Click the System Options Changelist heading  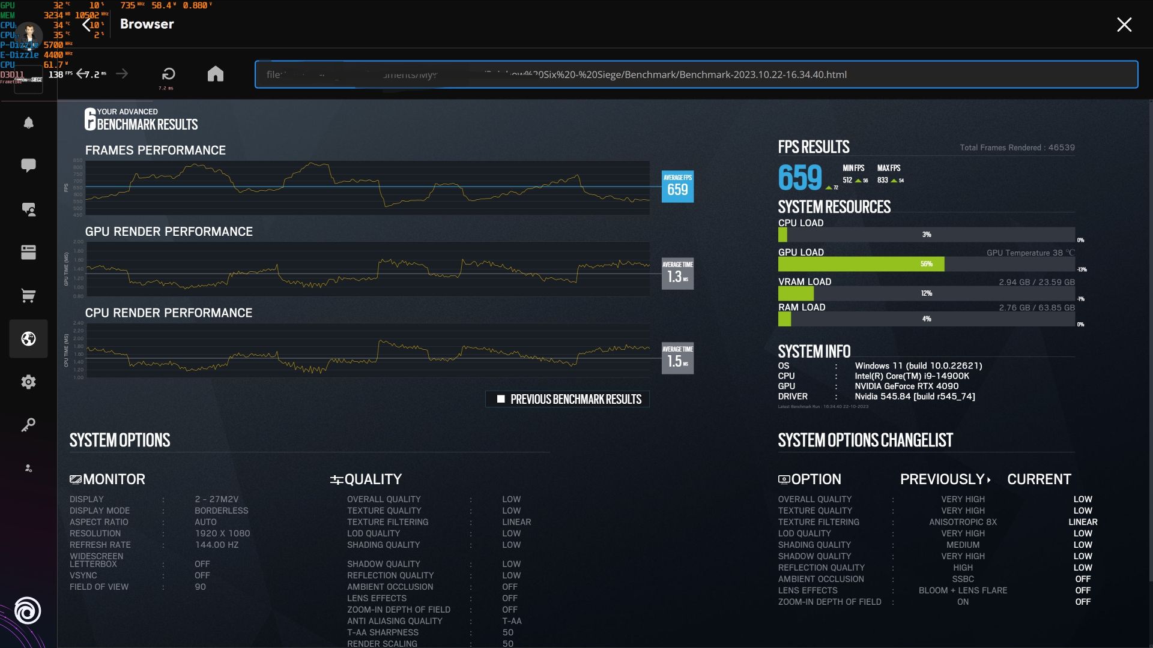[x=865, y=440]
